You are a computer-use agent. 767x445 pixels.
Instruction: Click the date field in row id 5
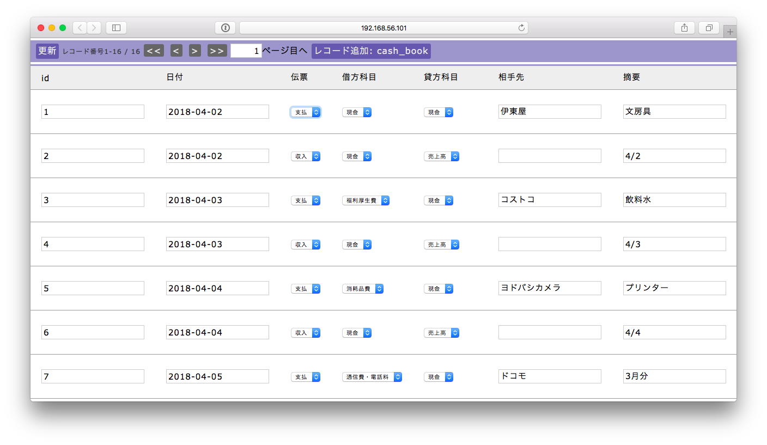(x=217, y=288)
